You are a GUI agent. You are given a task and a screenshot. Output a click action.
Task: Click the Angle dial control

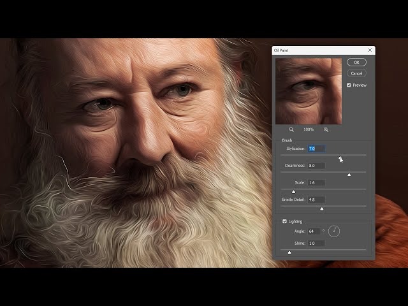[x=333, y=231]
